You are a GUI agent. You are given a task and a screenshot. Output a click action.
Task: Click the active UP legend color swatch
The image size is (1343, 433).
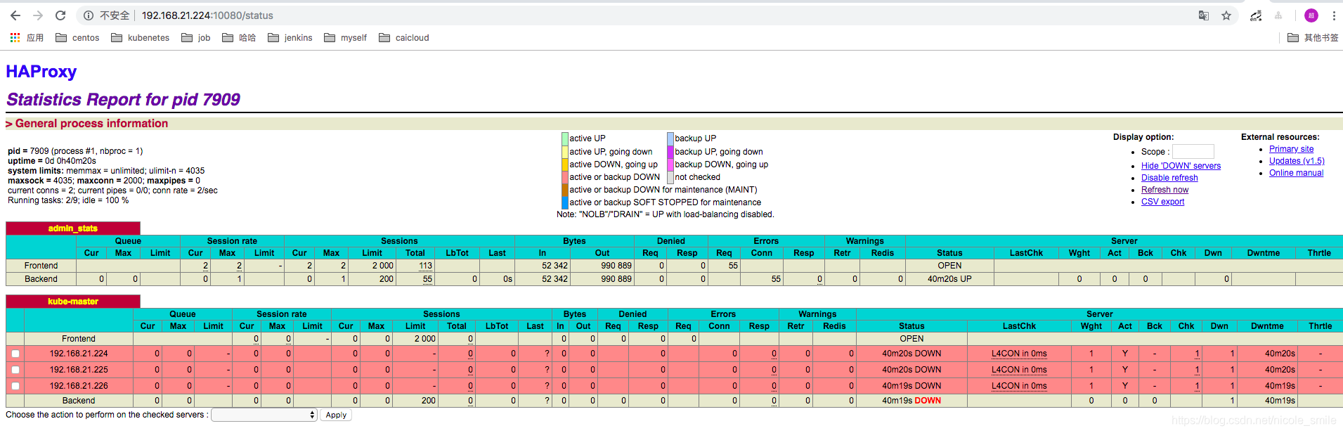[565, 138]
